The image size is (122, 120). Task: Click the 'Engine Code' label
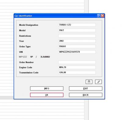click(26, 68)
